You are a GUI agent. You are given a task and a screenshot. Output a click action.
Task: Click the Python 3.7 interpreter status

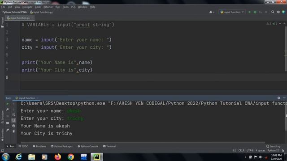click(273, 150)
